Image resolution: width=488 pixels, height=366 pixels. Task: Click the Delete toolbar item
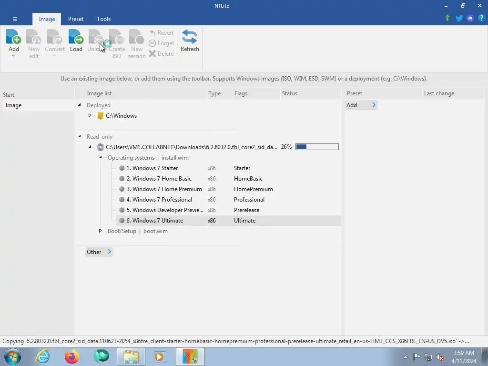click(161, 53)
